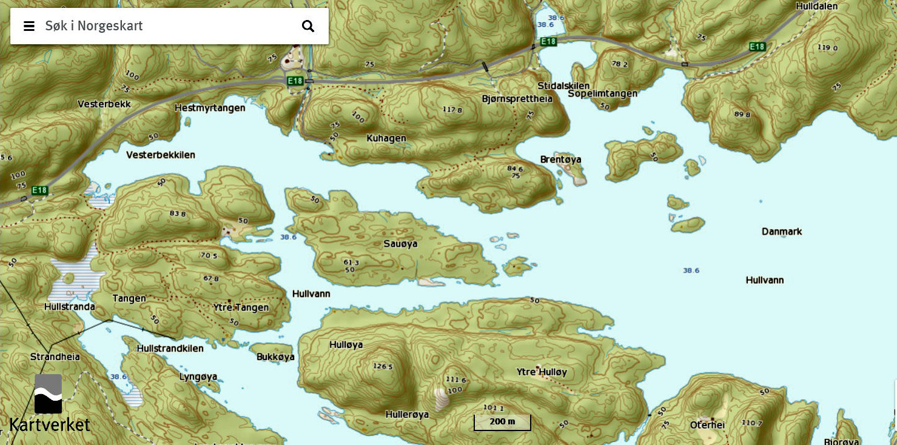Click the Danmark place name
Image resolution: width=897 pixels, height=445 pixels.
(782, 232)
